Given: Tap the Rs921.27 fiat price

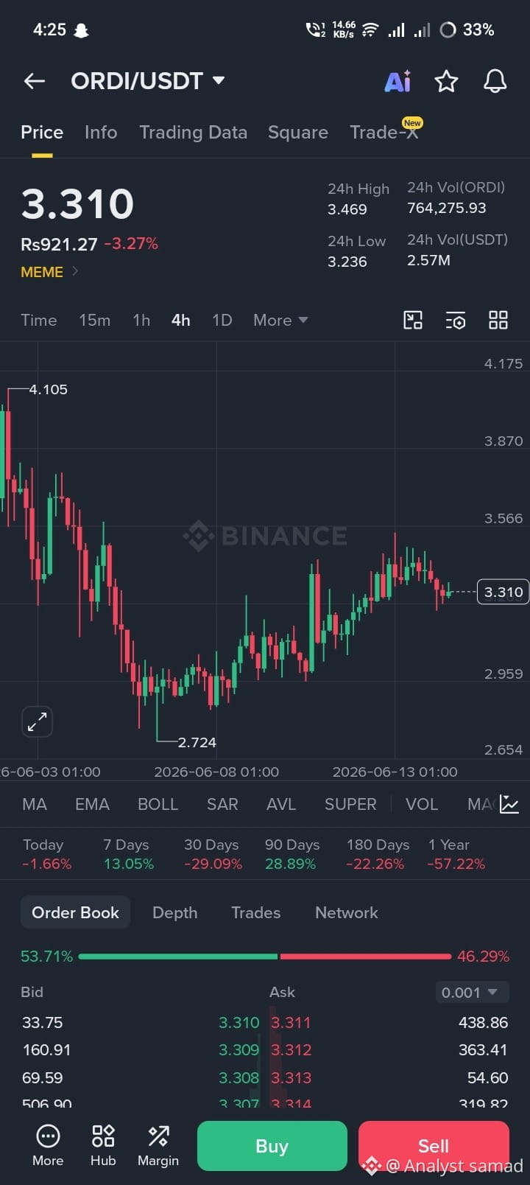Looking at the screenshot, I should pyautogui.click(x=59, y=244).
